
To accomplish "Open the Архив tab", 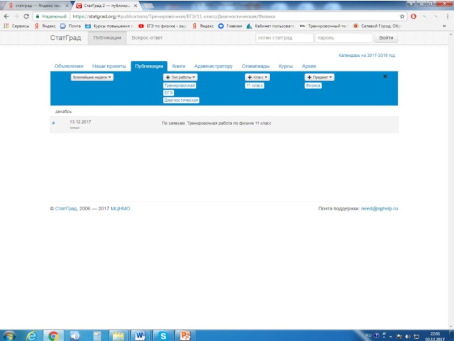I will (x=309, y=66).
